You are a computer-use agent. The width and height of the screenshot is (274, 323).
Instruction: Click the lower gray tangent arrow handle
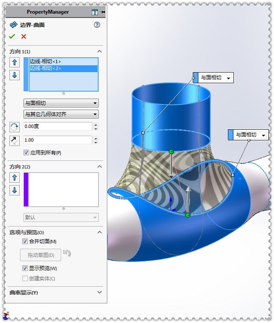click(188, 199)
